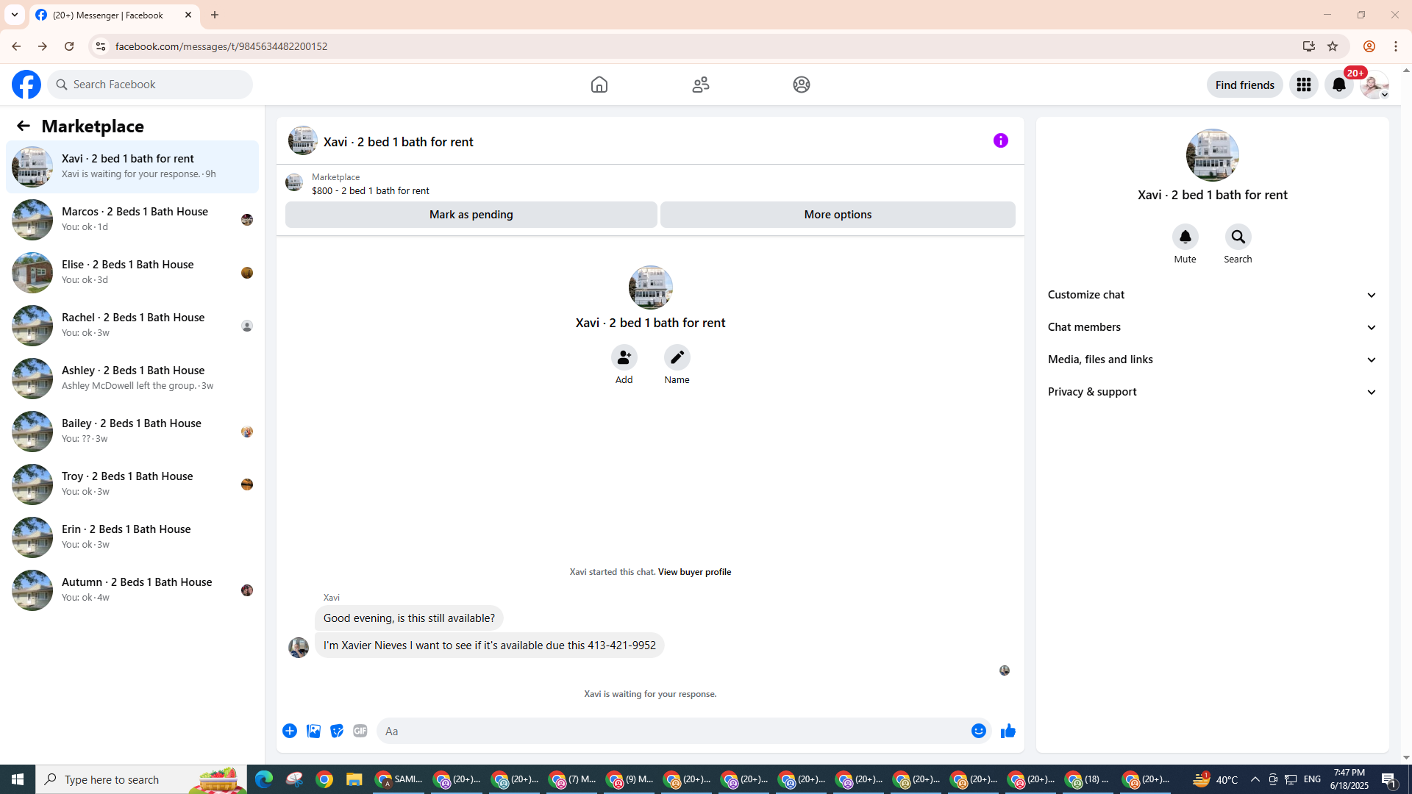
Task: Expand Privacy & support section
Action: coord(1213,392)
